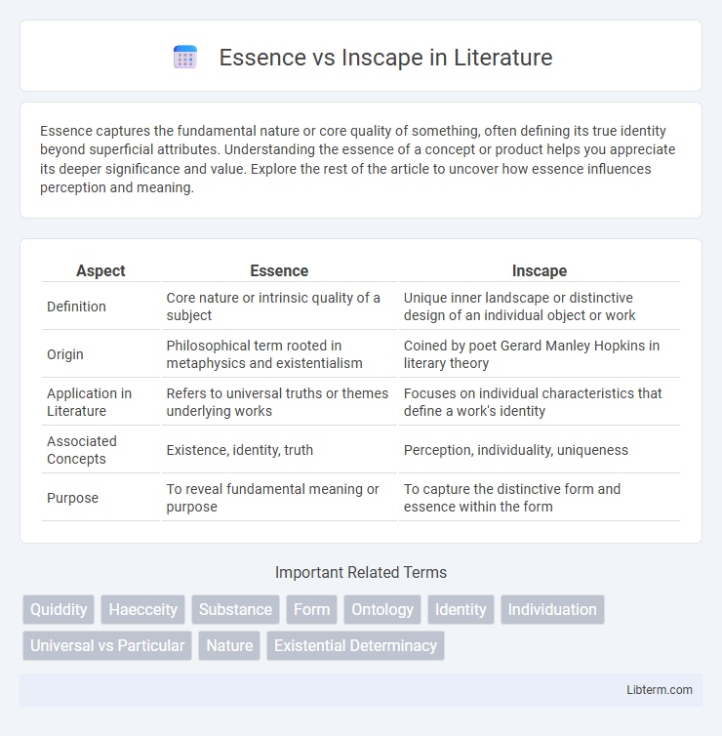Select the cell 'Unique inner landscape or distinctive design'
The image size is (722, 736).
point(540,307)
